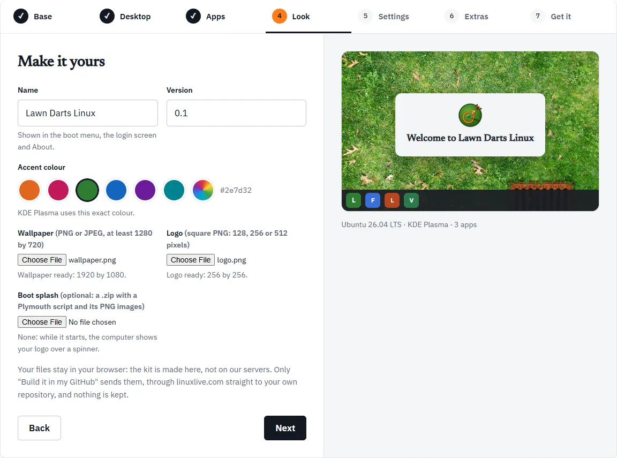Pick the green accent colour
This screenshot has width=617, height=458.
pos(87,190)
